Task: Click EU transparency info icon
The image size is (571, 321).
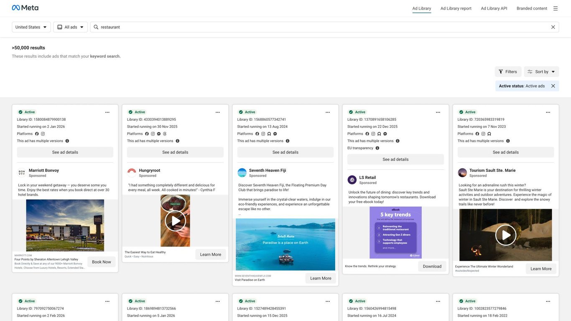Action: [377, 148]
